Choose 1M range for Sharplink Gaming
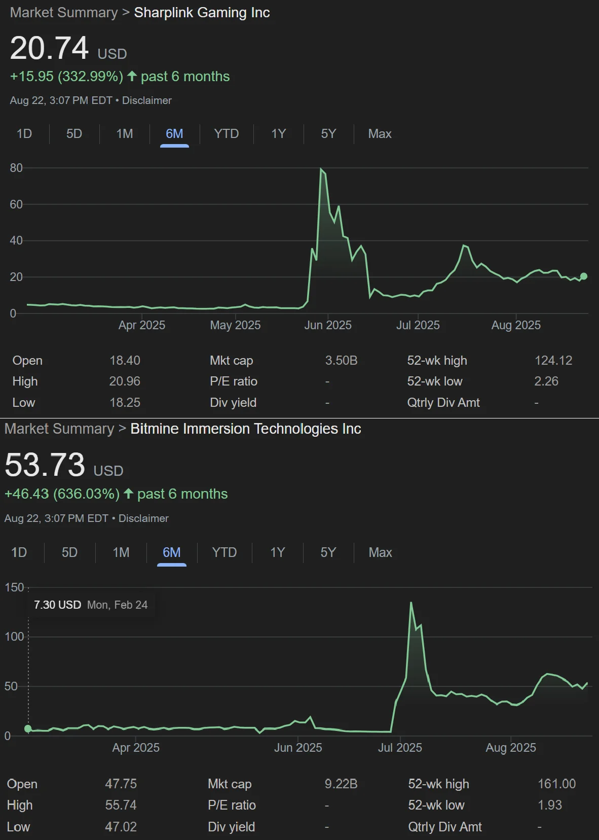This screenshot has width=599, height=840. pyautogui.click(x=125, y=133)
